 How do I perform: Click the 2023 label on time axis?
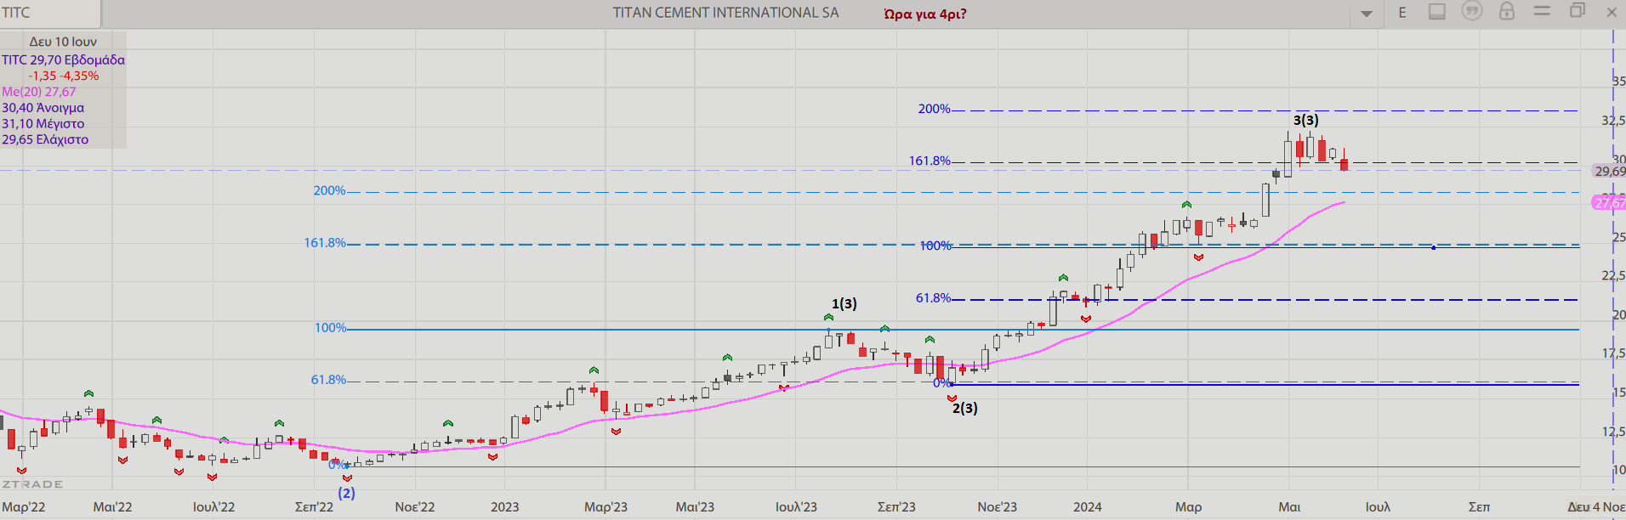(x=504, y=507)
